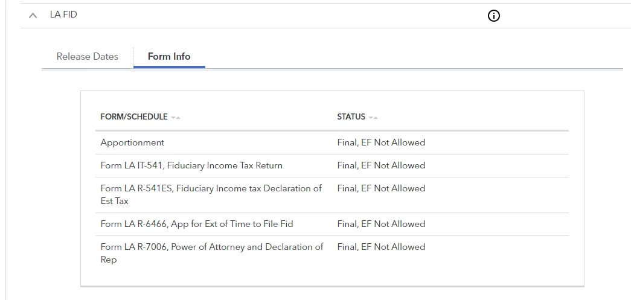Click the info circle icon beside LA FID
631x300 pixels.
pos(493,16)
